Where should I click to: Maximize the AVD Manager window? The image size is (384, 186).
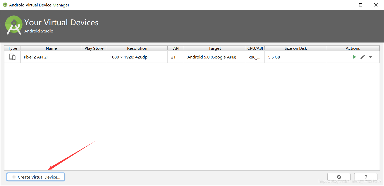pos(361,5)
